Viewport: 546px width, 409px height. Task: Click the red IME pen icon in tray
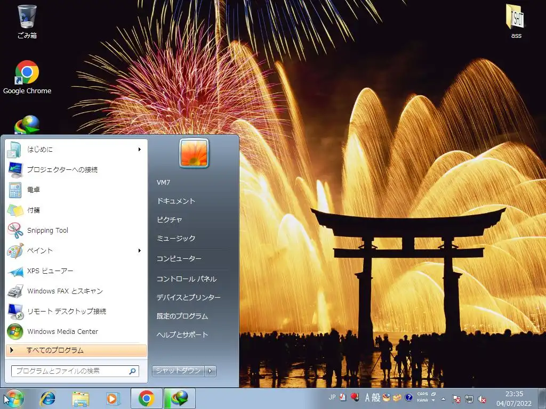click(x=355, y=397)
